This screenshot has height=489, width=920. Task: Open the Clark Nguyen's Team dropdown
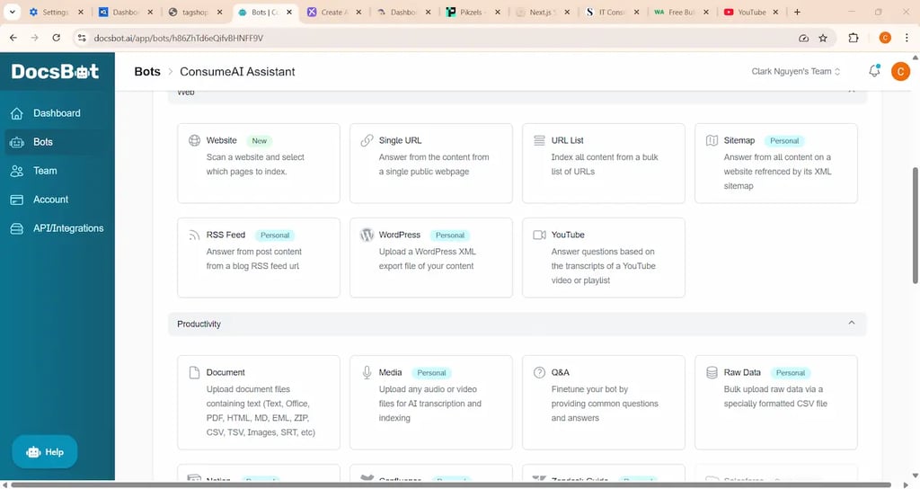tap(795, 72)
